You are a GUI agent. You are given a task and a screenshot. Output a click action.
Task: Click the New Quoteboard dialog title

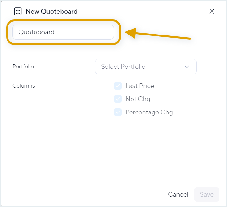click(x=51, y=11)
